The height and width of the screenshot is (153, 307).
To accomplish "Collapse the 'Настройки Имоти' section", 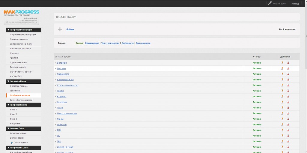I will 23,81.
